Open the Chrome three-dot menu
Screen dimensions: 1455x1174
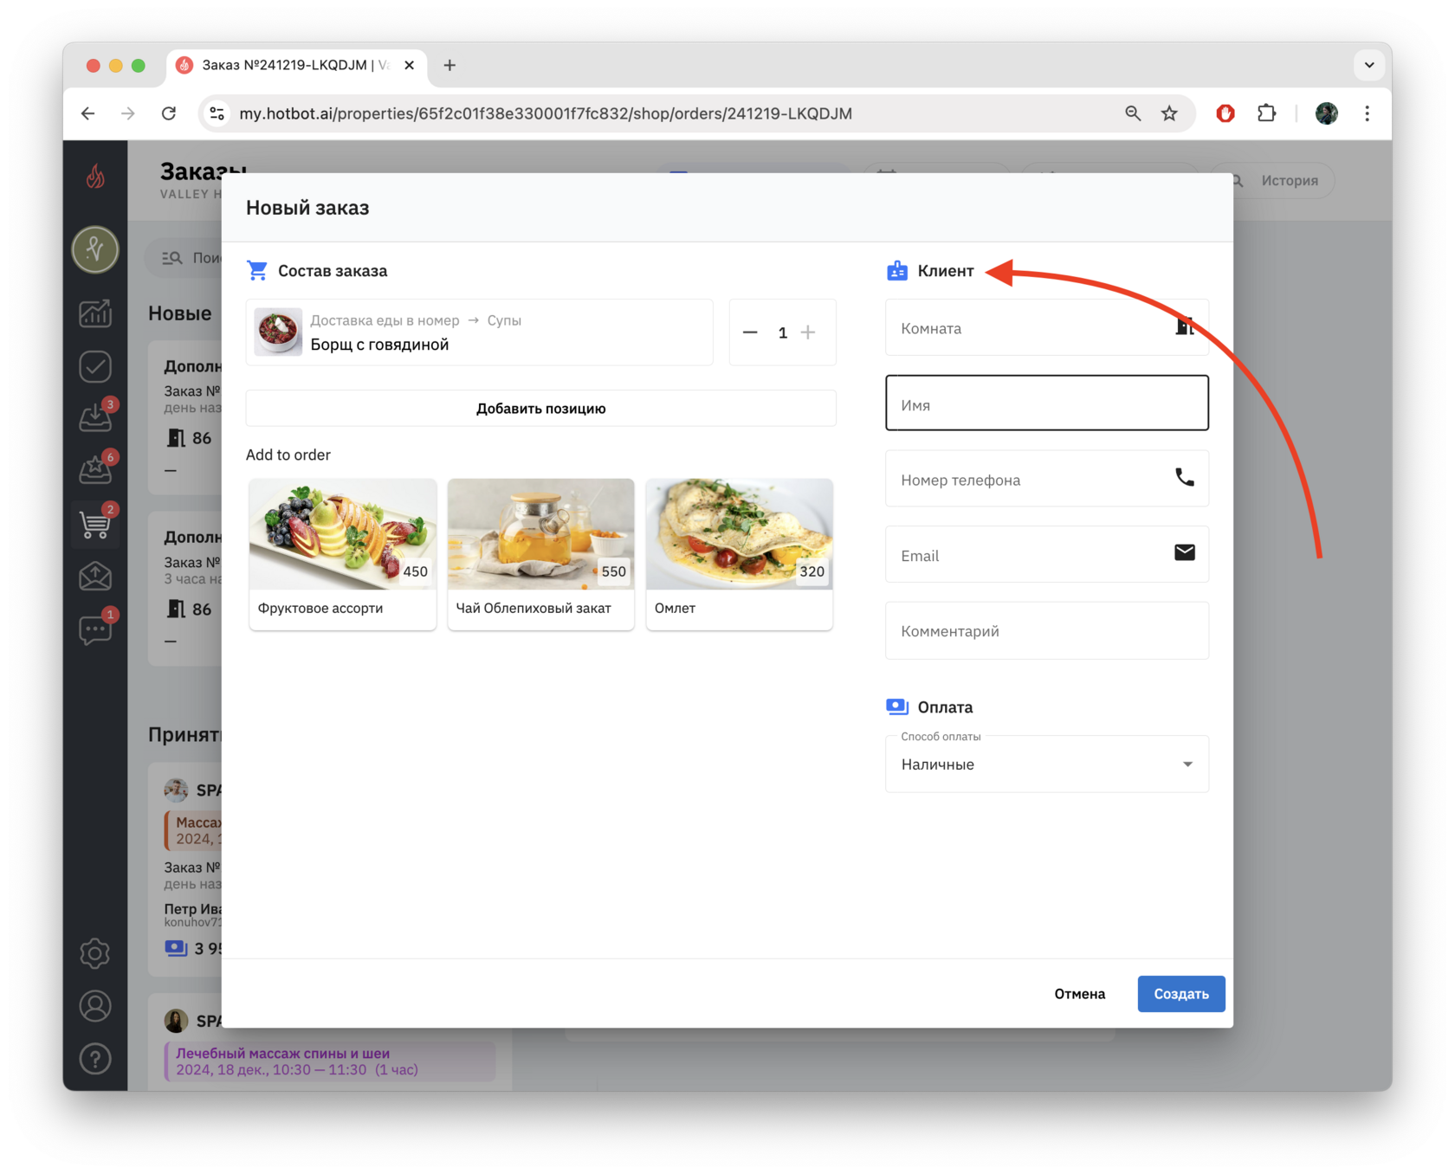[1368, 113]
